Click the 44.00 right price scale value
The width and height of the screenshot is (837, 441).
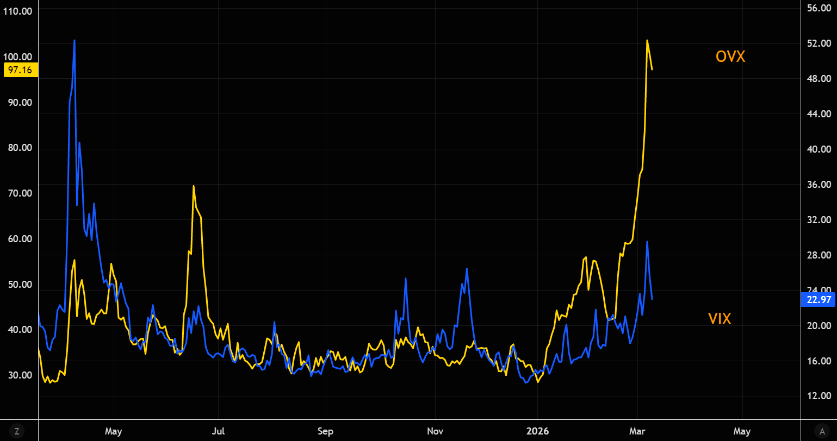(x=819, y=114)
